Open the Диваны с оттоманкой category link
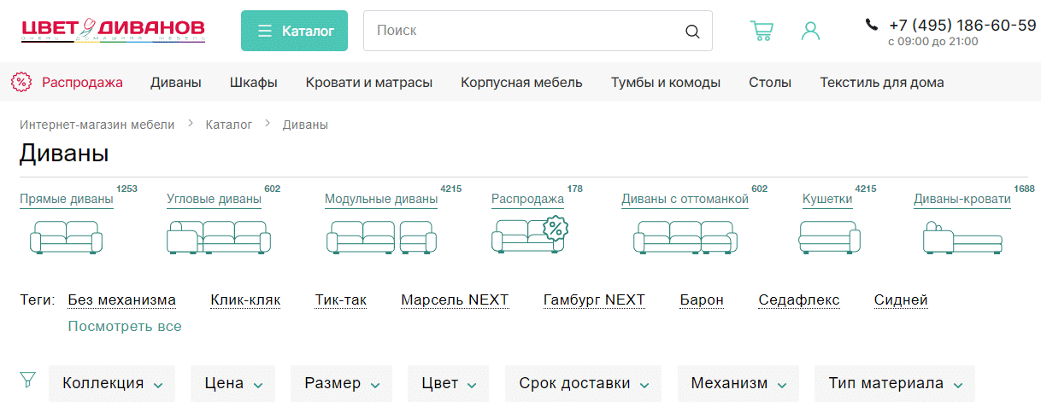Image resolution: width=1041 pixels, height=407 pixels. (685, 200)
